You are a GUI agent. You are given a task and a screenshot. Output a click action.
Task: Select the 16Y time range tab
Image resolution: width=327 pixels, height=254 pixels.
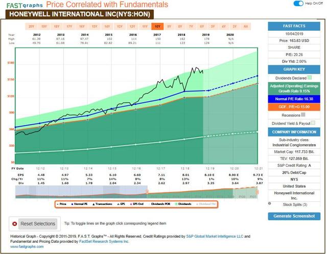82,27
